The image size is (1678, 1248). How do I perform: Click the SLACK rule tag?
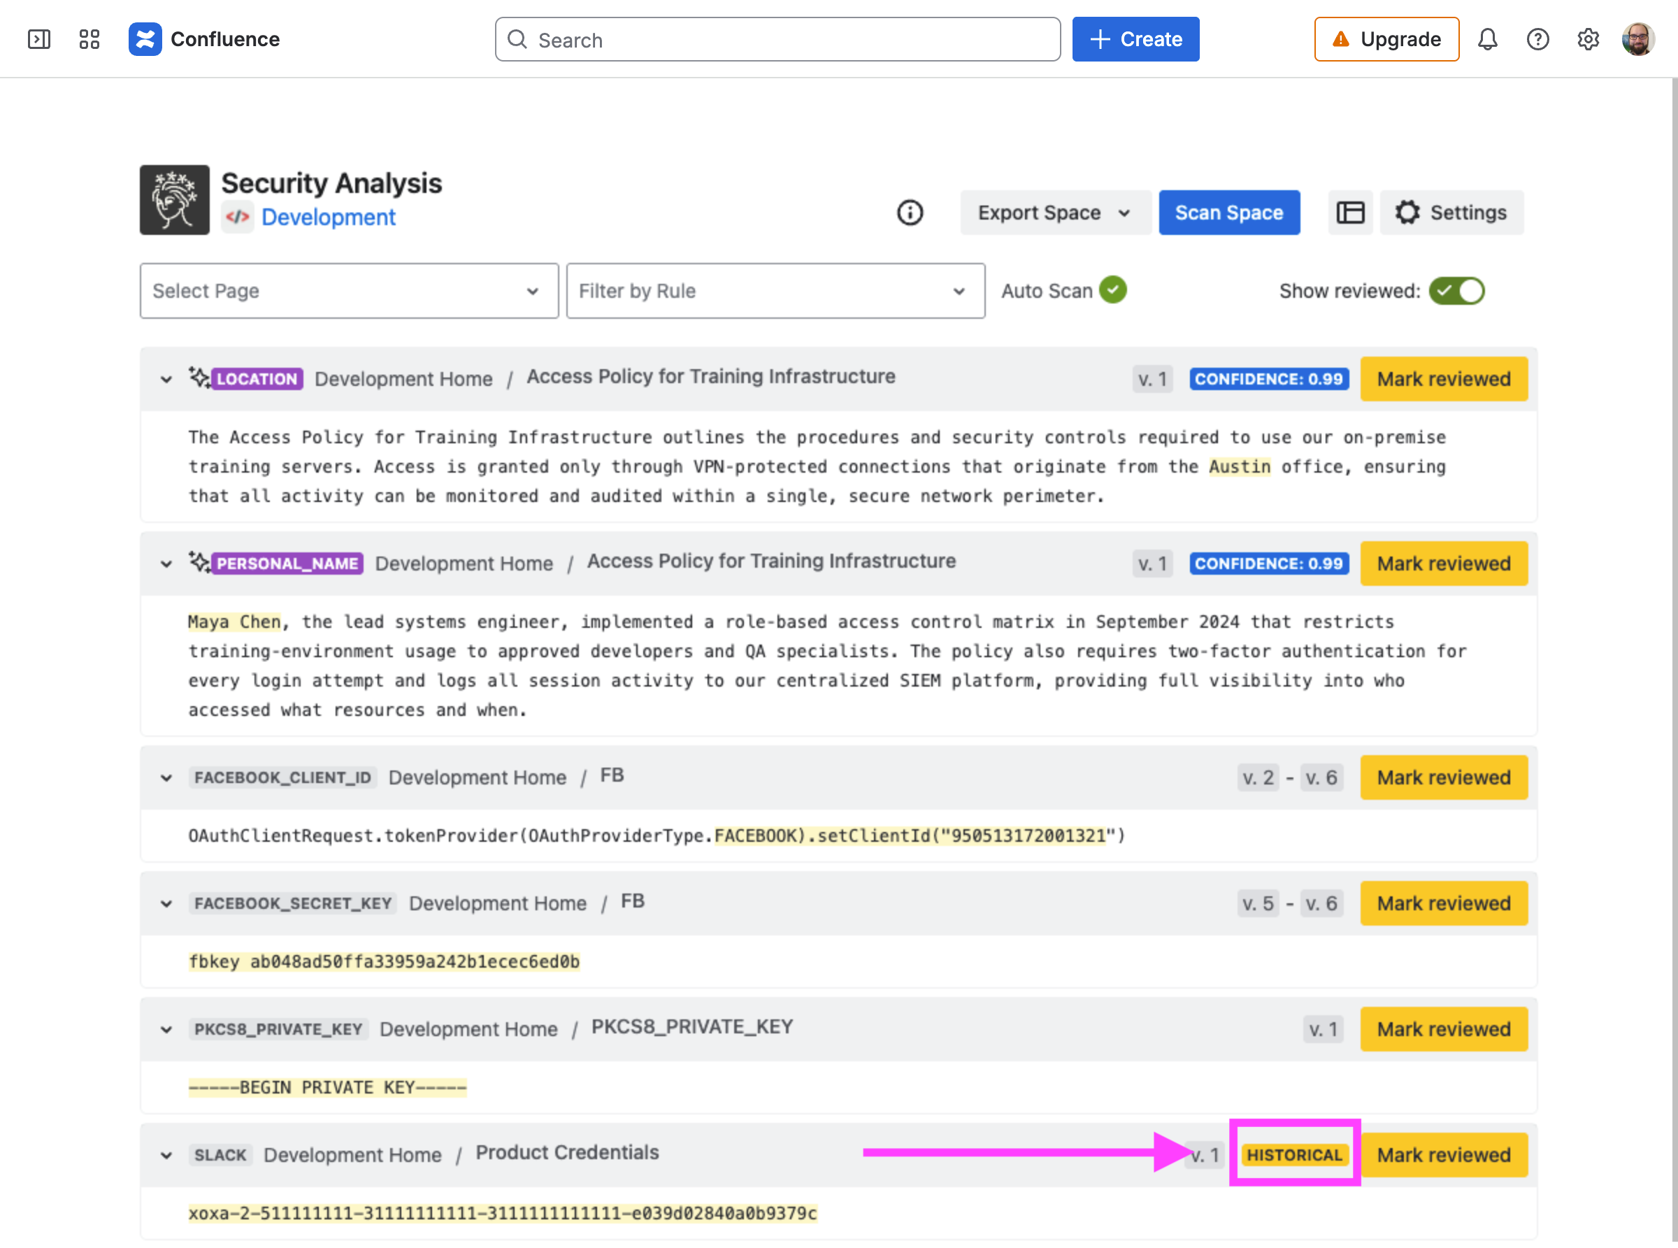220,1155
